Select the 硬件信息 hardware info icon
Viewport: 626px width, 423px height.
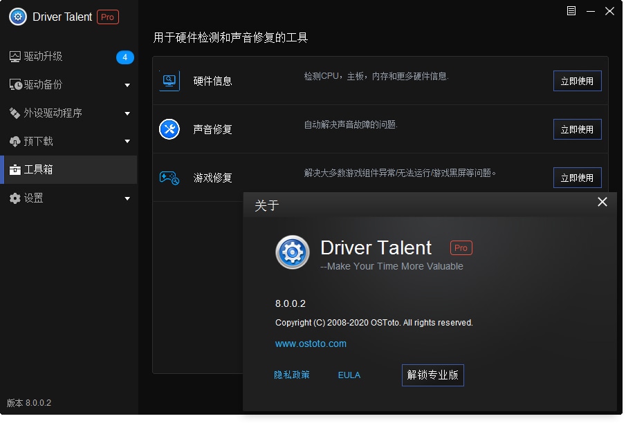(169, 80)
